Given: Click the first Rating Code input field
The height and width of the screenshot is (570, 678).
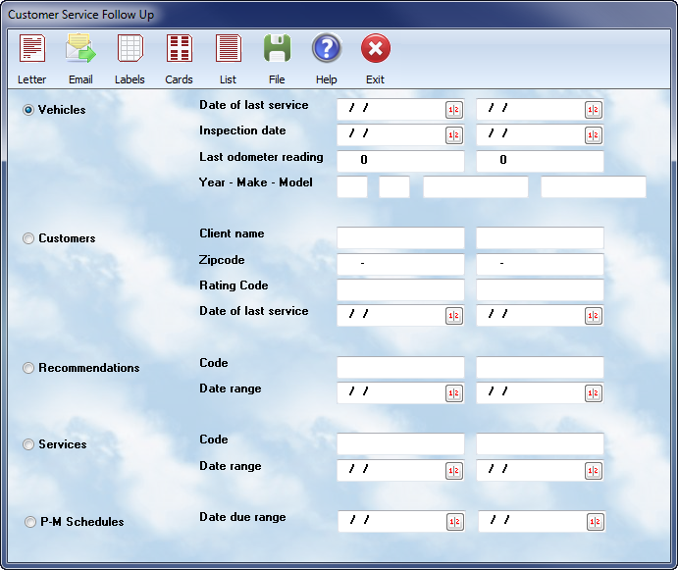Looking at the screenshot, I should (x=400, y=290).
